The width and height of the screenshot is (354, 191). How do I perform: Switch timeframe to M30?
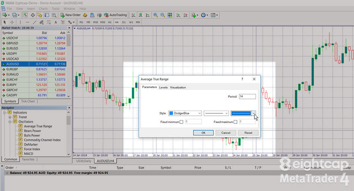pyautogui.click(x=103, y=22)
